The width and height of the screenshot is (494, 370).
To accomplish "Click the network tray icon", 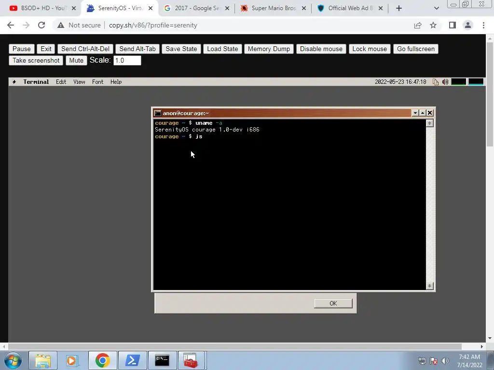I will [422, 361].
